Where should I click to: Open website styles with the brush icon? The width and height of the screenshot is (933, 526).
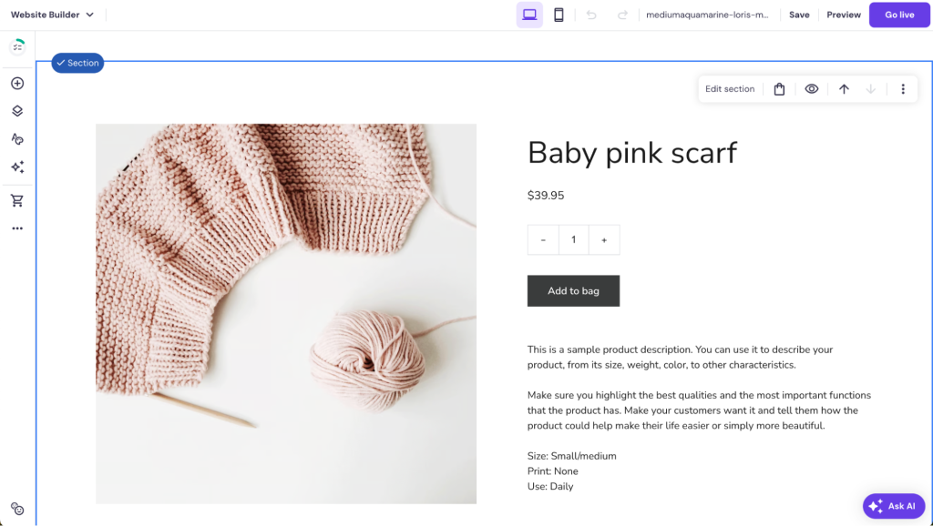click(x=16, y=138)
